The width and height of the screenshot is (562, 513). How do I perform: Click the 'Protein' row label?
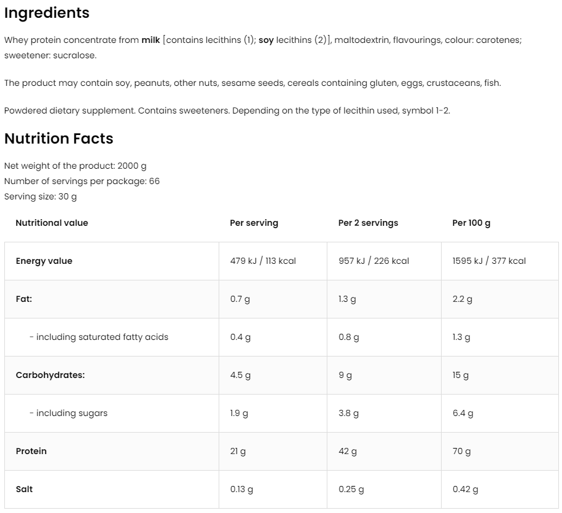(31, 451)
